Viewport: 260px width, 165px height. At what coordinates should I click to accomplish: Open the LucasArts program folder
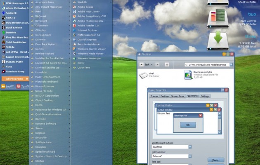coord(50,72)
